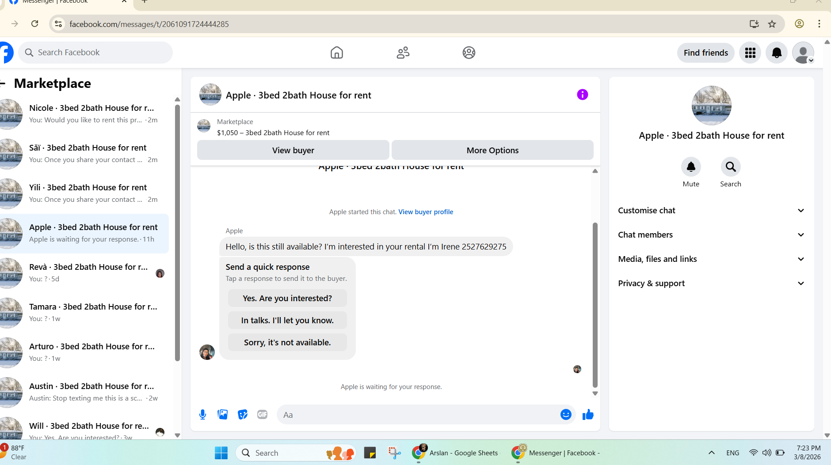
Task: Open the Friends icon in the top navigation
Action: click(403, 53)
